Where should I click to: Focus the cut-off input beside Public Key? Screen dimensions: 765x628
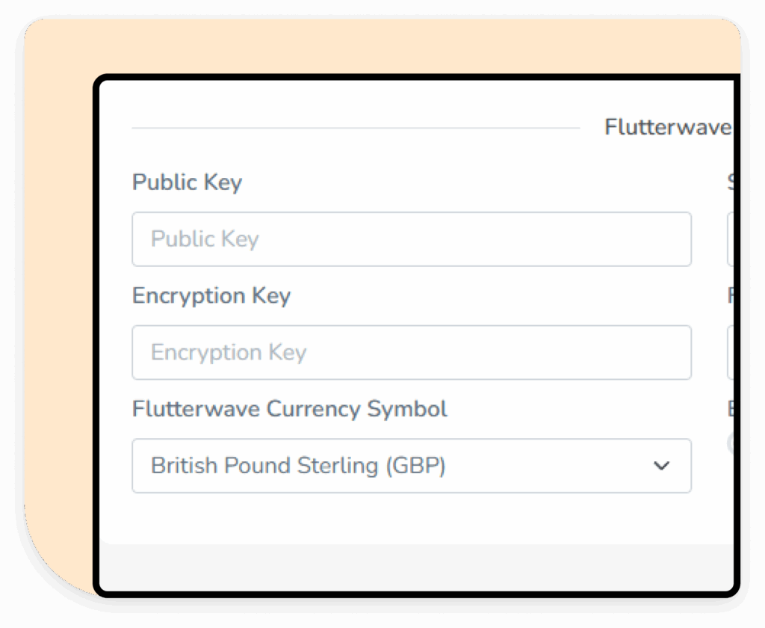point(731,239)
